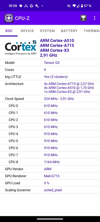Screen dimensions: 100x222
Task: Tap the Wi-Fi status icon
Action: pos(74,6)
